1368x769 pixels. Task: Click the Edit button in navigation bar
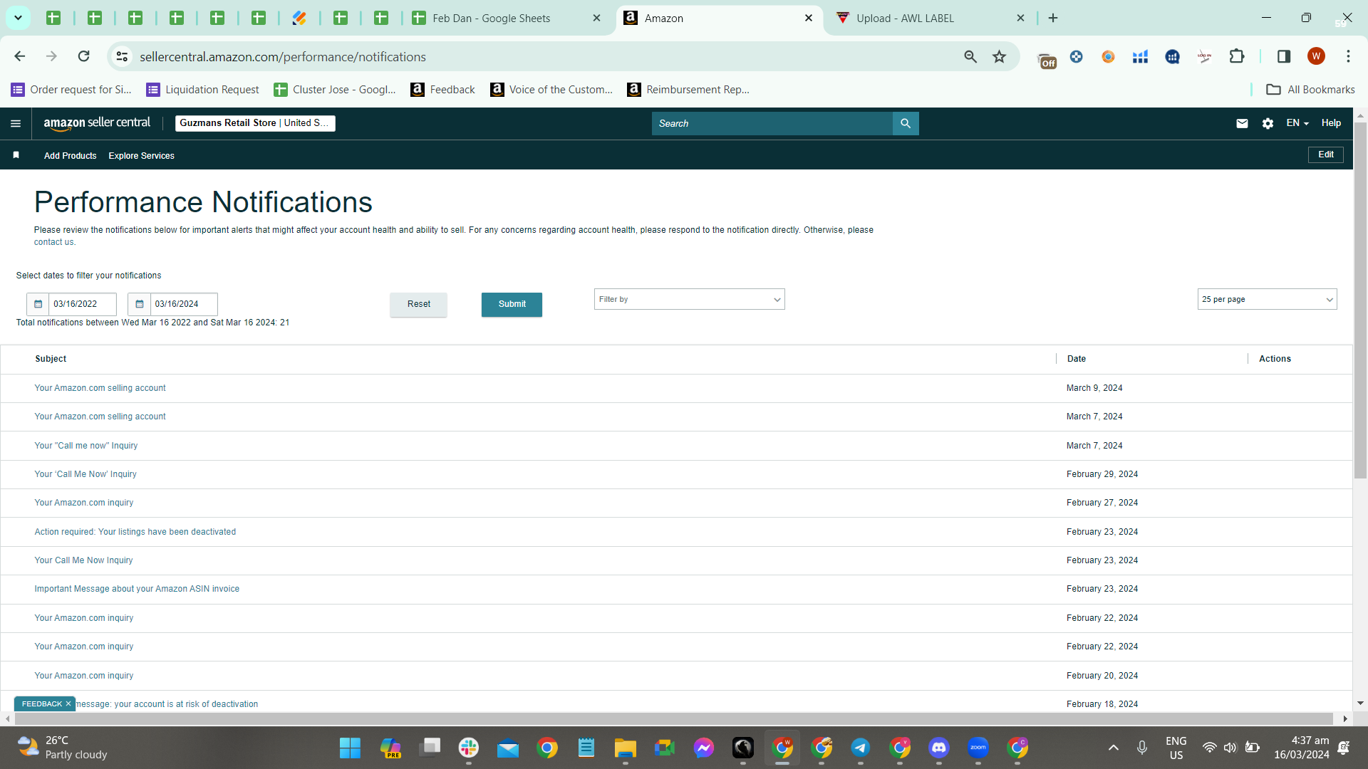pyautogui.click(x=1325, y=155)
